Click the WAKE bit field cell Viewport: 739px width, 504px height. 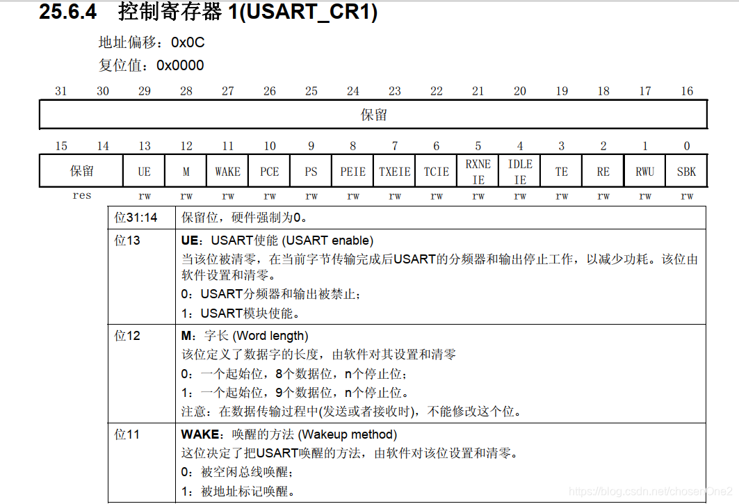pyautogui.click(x=227, y=171)
